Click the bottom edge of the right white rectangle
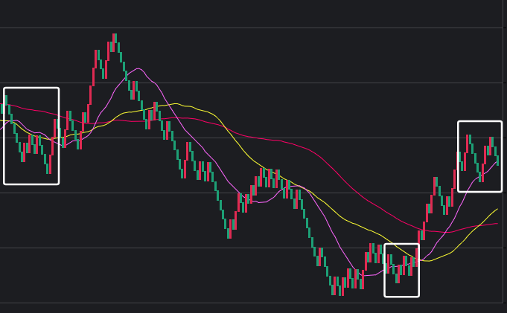The height and width of the screenshot is (313, 507). pyautogui.click(x=479, y=191)
